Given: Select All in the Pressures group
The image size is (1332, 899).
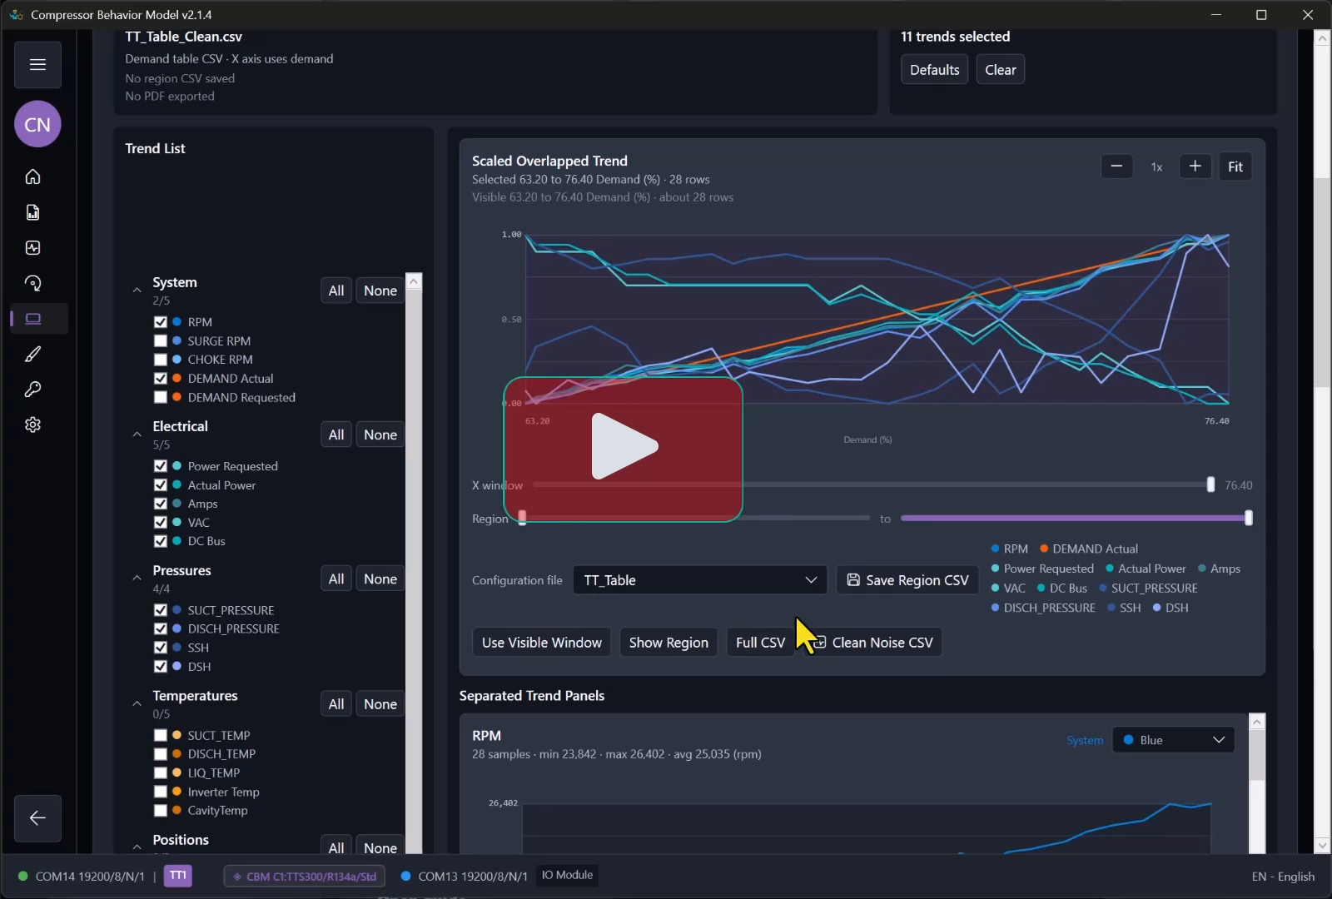Looking at the screenshot, I should point(336,579).
